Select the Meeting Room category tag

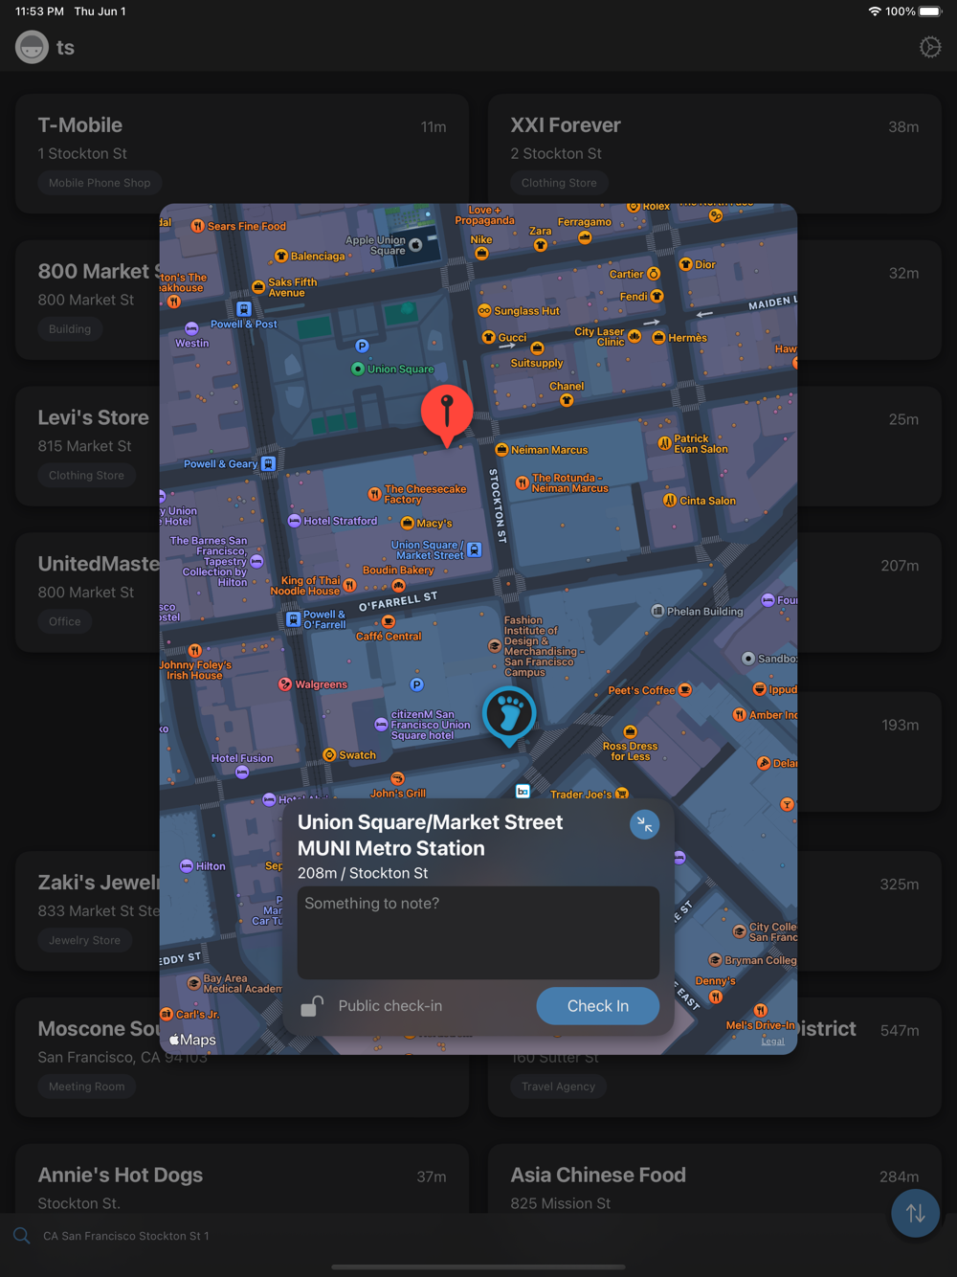click(x=87, y=1087)
